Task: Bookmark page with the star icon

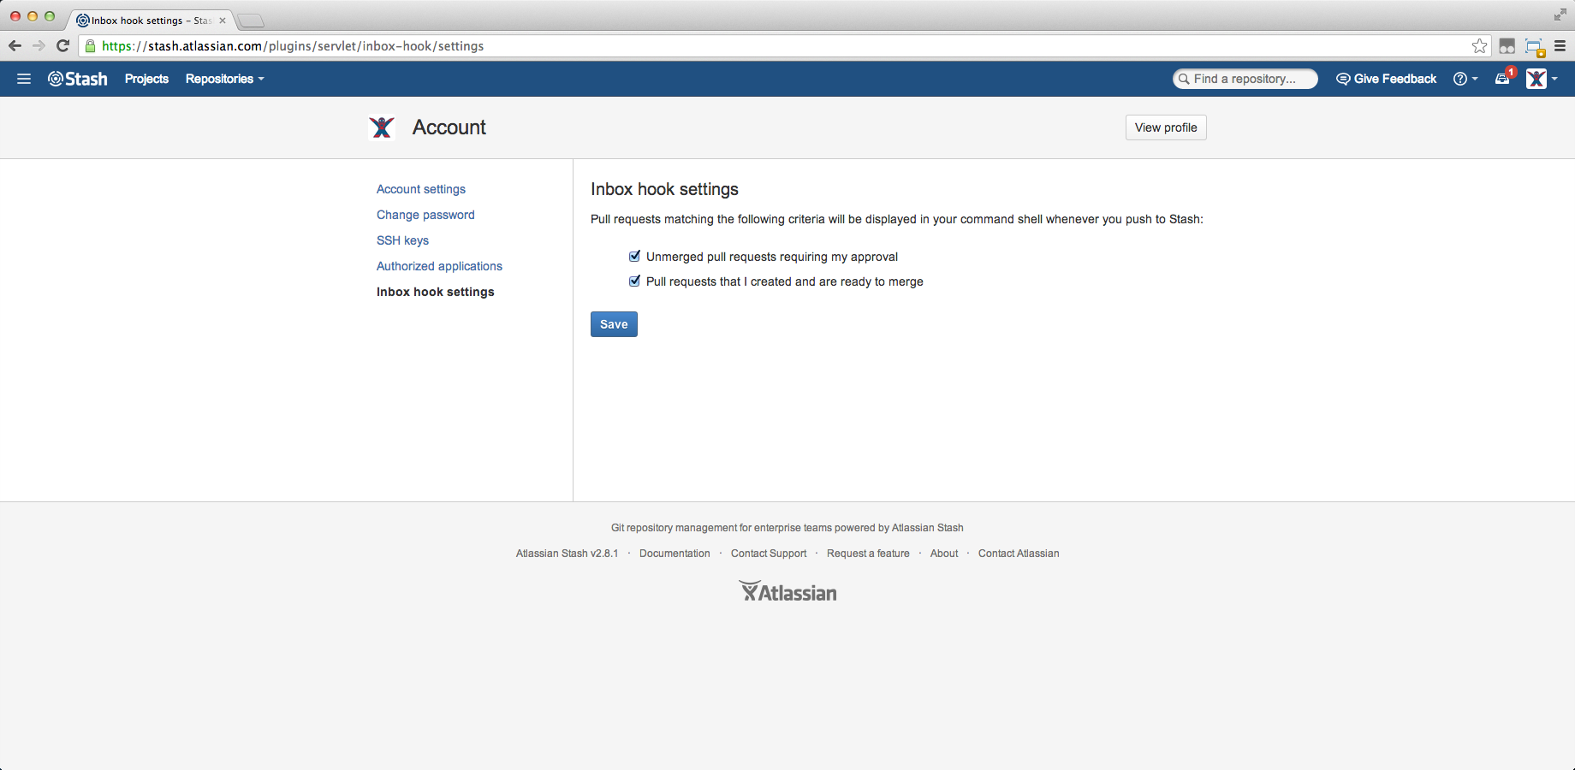Action: pyautogui.click(x=1479, y=46)
